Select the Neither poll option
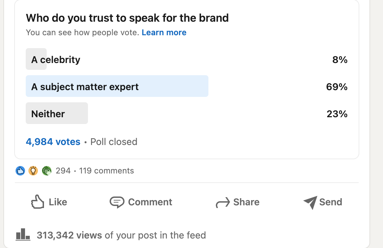Viewport: 383px width, 248px height. coord(48,114)
